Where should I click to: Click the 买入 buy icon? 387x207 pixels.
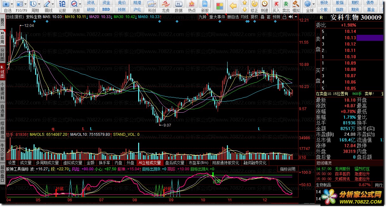tap(276, 4)
